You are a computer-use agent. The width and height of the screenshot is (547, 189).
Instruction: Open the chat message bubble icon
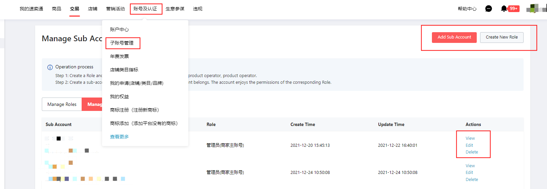pos(488,9)
